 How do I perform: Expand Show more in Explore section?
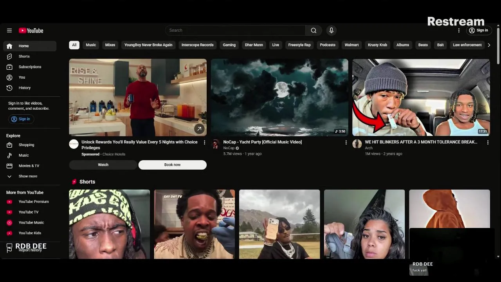click(x=30, y=176)
